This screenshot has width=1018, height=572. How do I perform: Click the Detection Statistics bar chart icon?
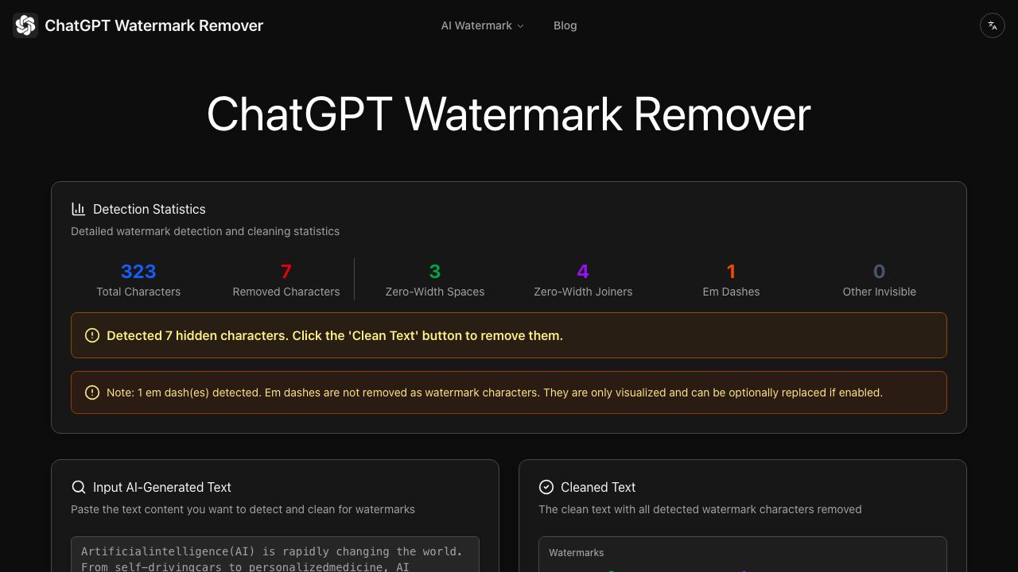coord(78,209)
